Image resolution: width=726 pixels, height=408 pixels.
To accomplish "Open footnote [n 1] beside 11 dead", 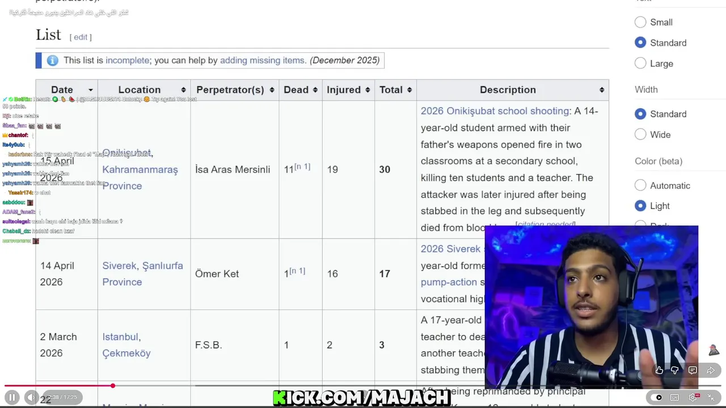I will click(302, 167).
